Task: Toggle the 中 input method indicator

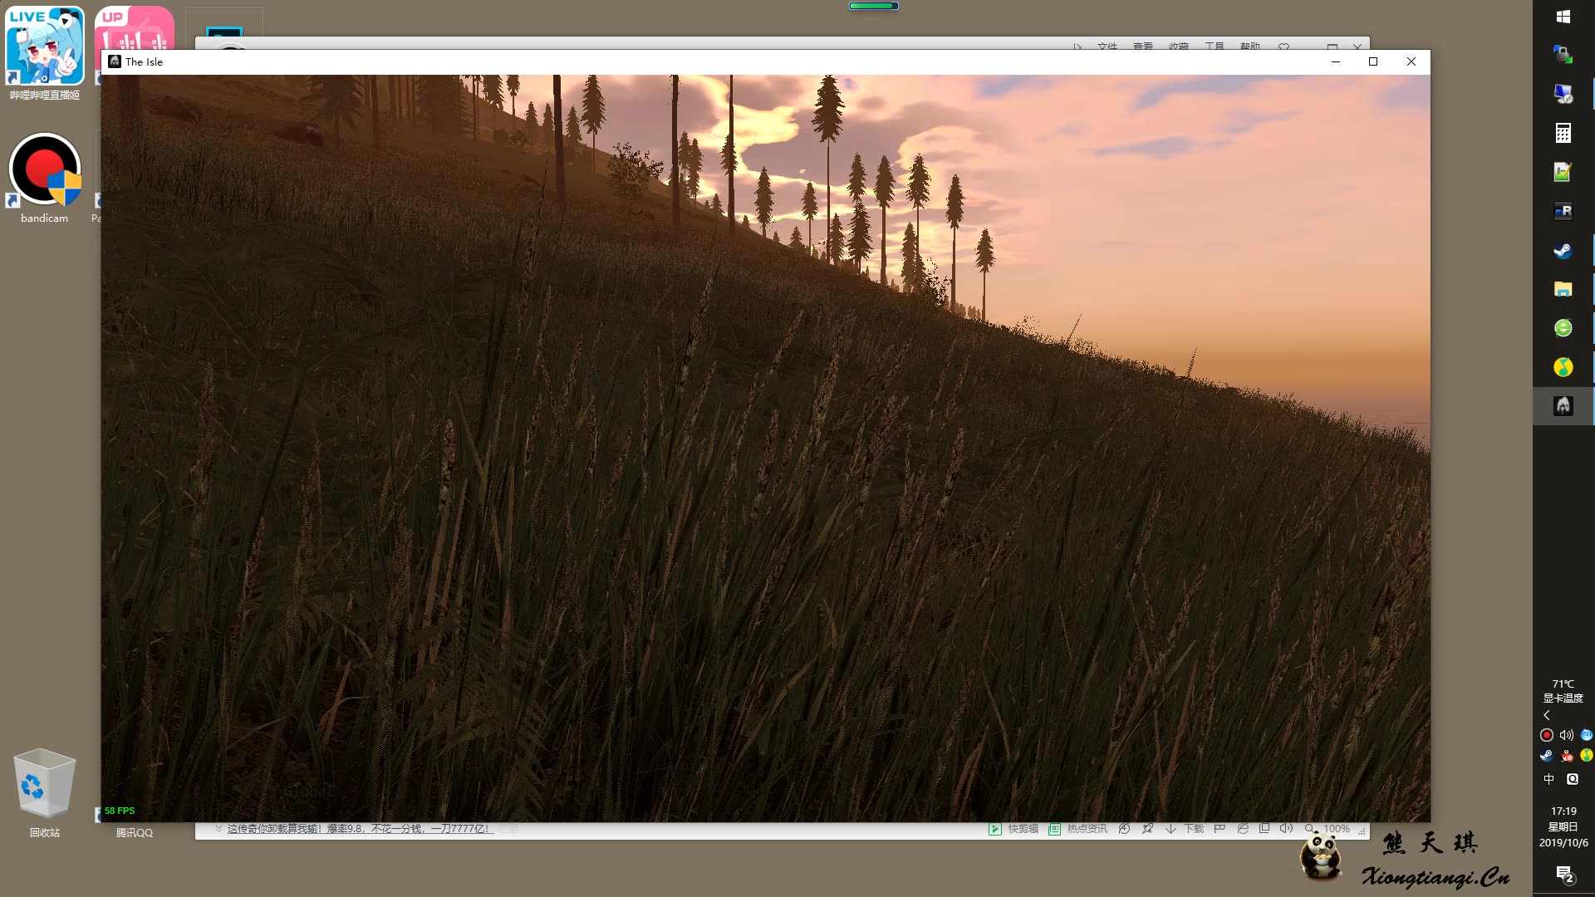Action: [1548, 779]
